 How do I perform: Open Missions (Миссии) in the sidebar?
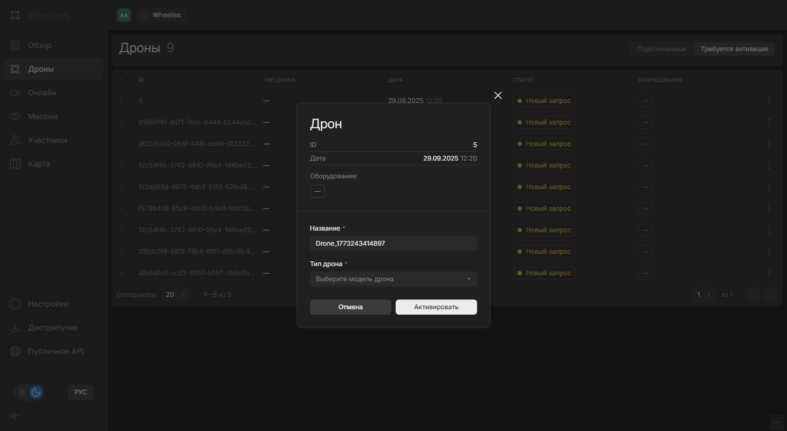[x=42, y=116]
